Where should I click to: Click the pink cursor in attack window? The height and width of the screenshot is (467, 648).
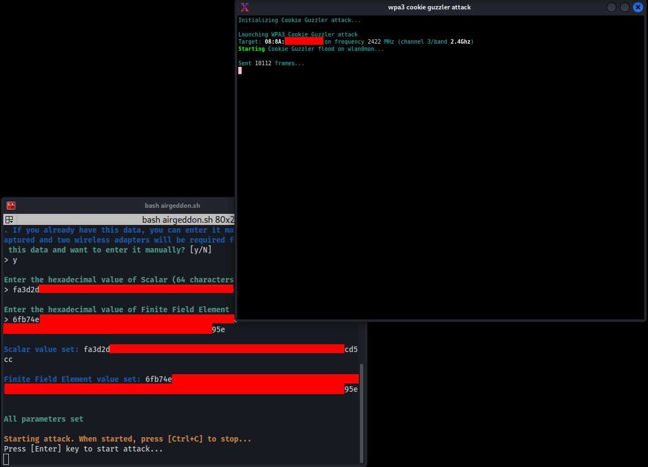tap(240, 71)
